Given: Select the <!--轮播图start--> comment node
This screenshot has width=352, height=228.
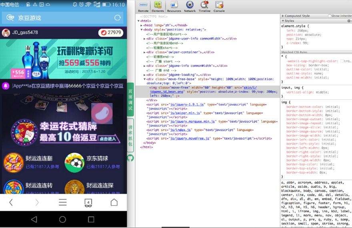Looking at the screenshot, I should [162, 48].
